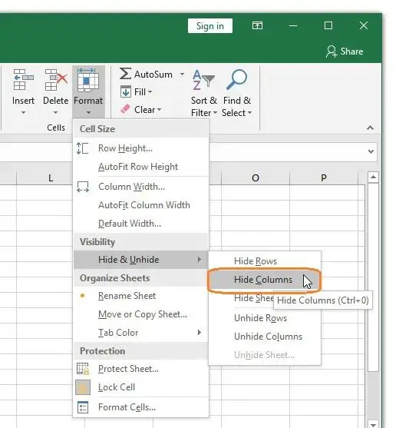This screenshot has height=428, width=399.
Task: Click the Share button label
Action: click(x=351, y=51)
